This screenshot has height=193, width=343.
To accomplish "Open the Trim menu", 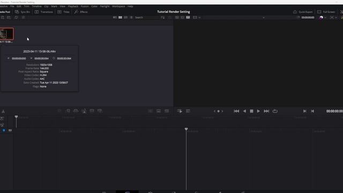I will pyautogui.click(x=26, y=6).
